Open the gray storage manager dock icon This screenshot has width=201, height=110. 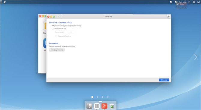click(x=89, y=106)
